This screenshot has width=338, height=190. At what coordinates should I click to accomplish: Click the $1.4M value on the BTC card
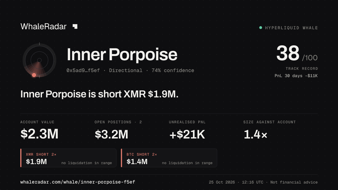pos(137,162)
